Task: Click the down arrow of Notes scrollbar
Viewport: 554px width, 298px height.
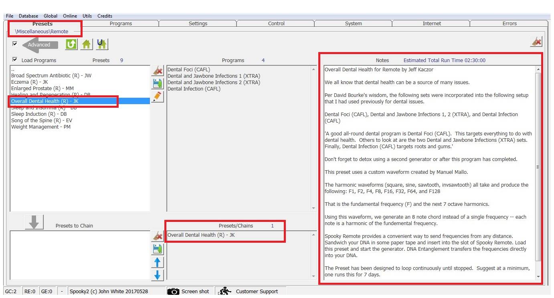Action: point(538,276)
